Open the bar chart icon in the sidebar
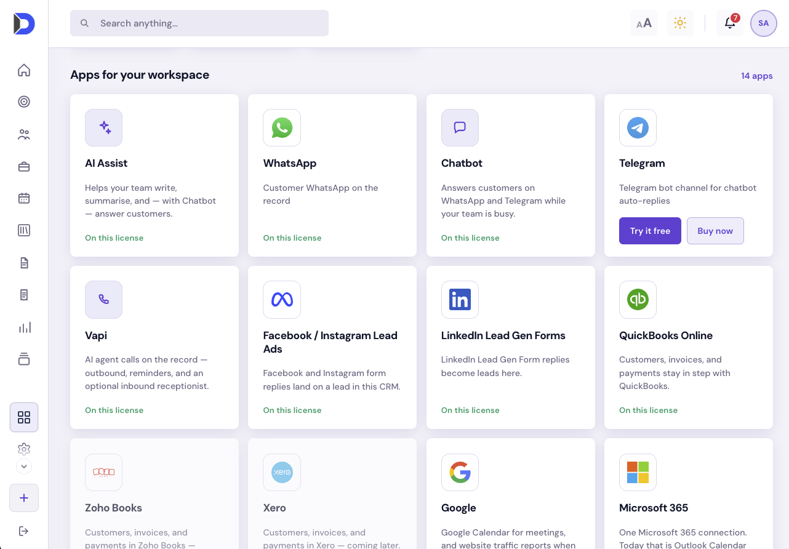This screenshot has width=789, height=549. click(x=24, y=327)
